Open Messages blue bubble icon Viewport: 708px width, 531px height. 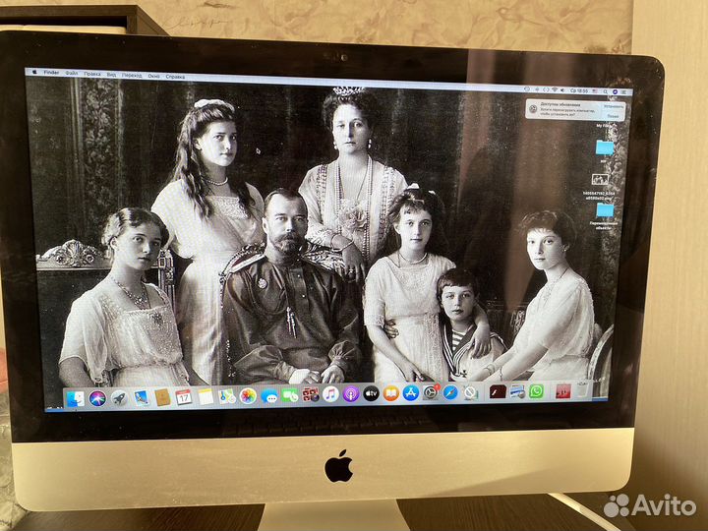tap(269, 396)
